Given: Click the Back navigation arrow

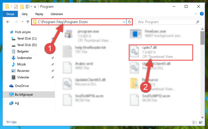Looking at the screenshot, I should [x=8, y=22].
